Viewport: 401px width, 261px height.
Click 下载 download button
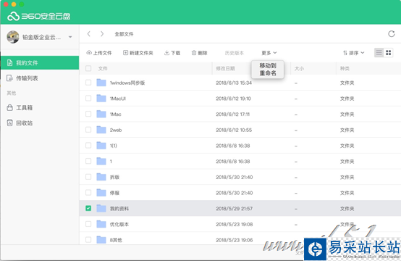172,53
